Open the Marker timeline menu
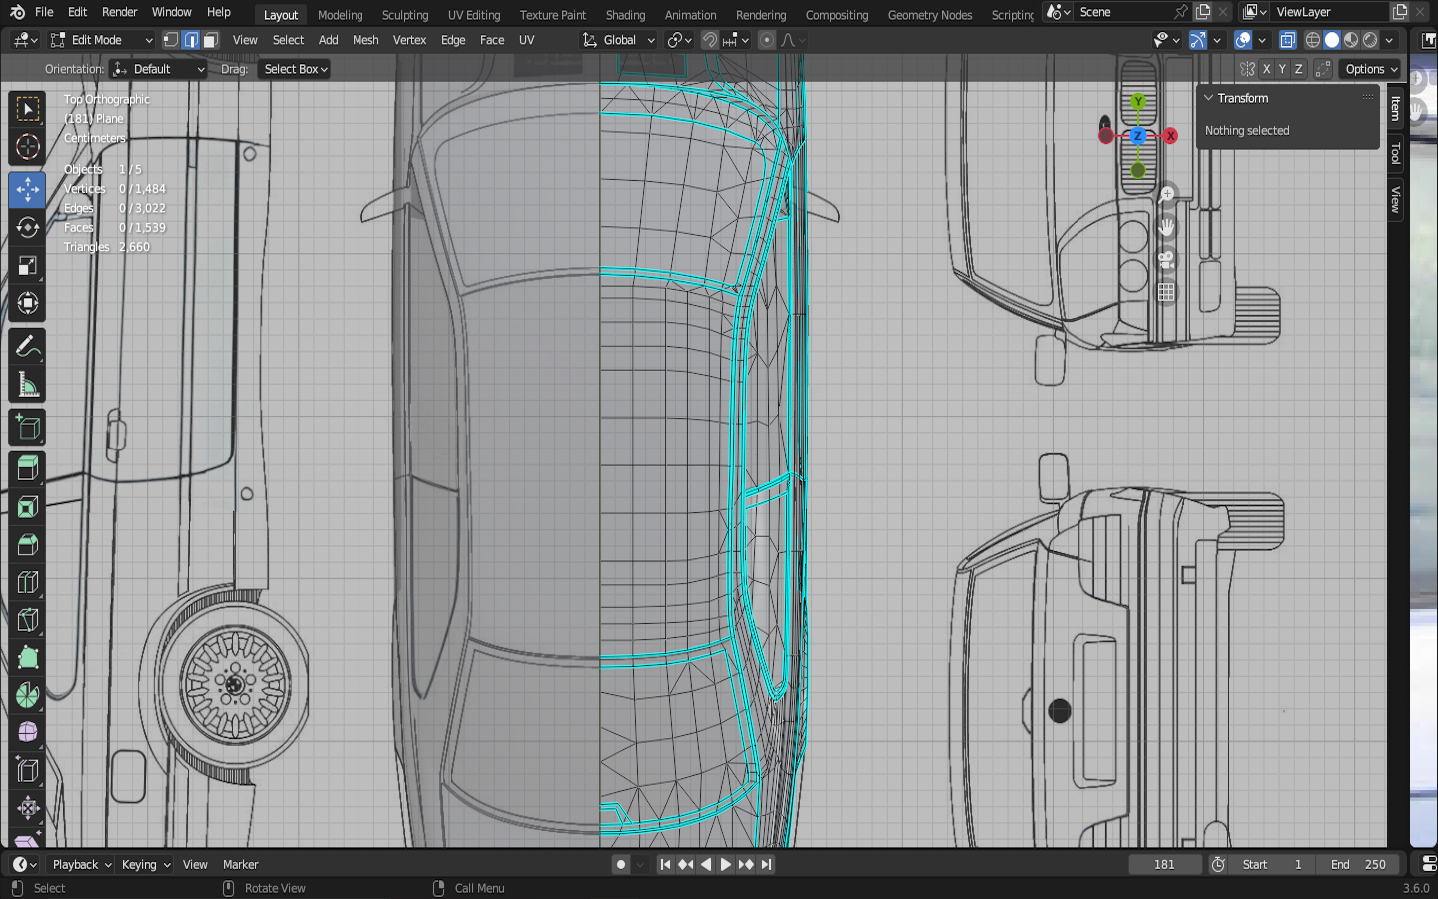Screen dimensions: 1438x899 pos(240,864)
